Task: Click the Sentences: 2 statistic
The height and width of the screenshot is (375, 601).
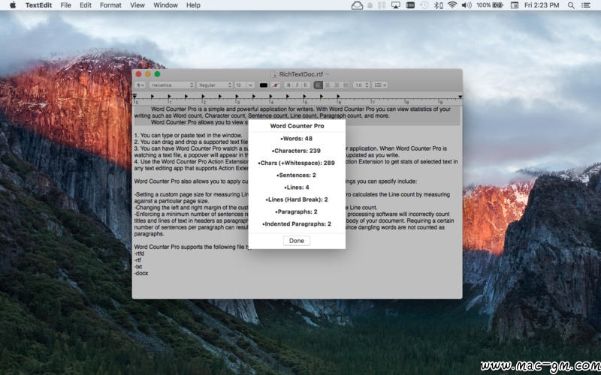Action: coord(296,175)
